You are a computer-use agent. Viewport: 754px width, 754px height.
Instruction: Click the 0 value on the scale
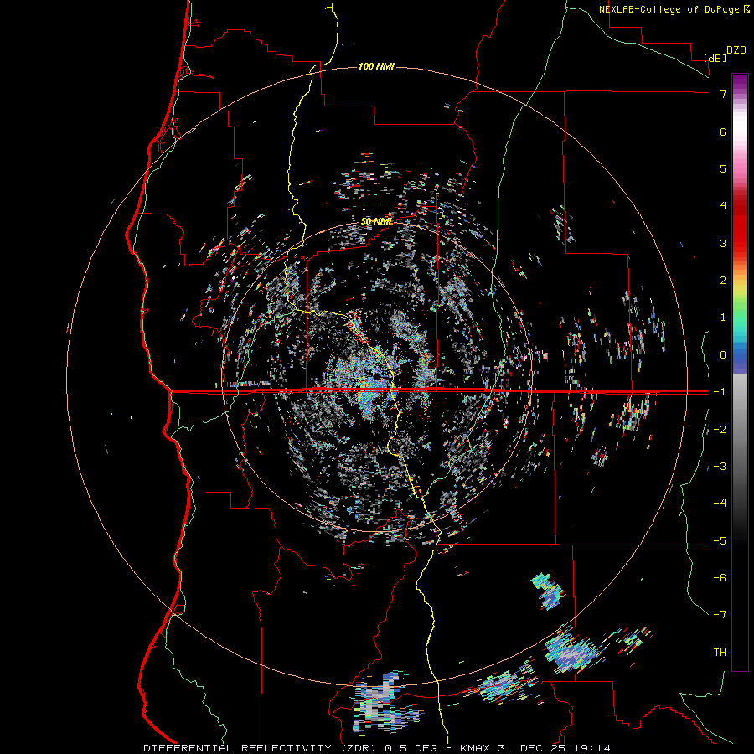point(723,355)
